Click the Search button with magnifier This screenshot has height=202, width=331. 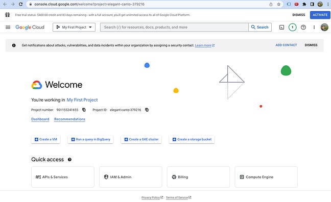[260, 27]
